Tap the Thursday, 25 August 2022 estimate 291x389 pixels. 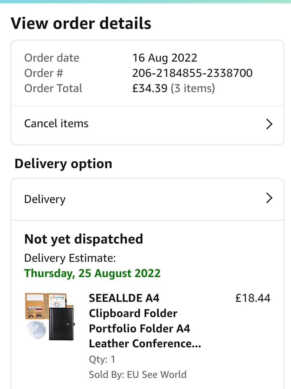[92, 273]
